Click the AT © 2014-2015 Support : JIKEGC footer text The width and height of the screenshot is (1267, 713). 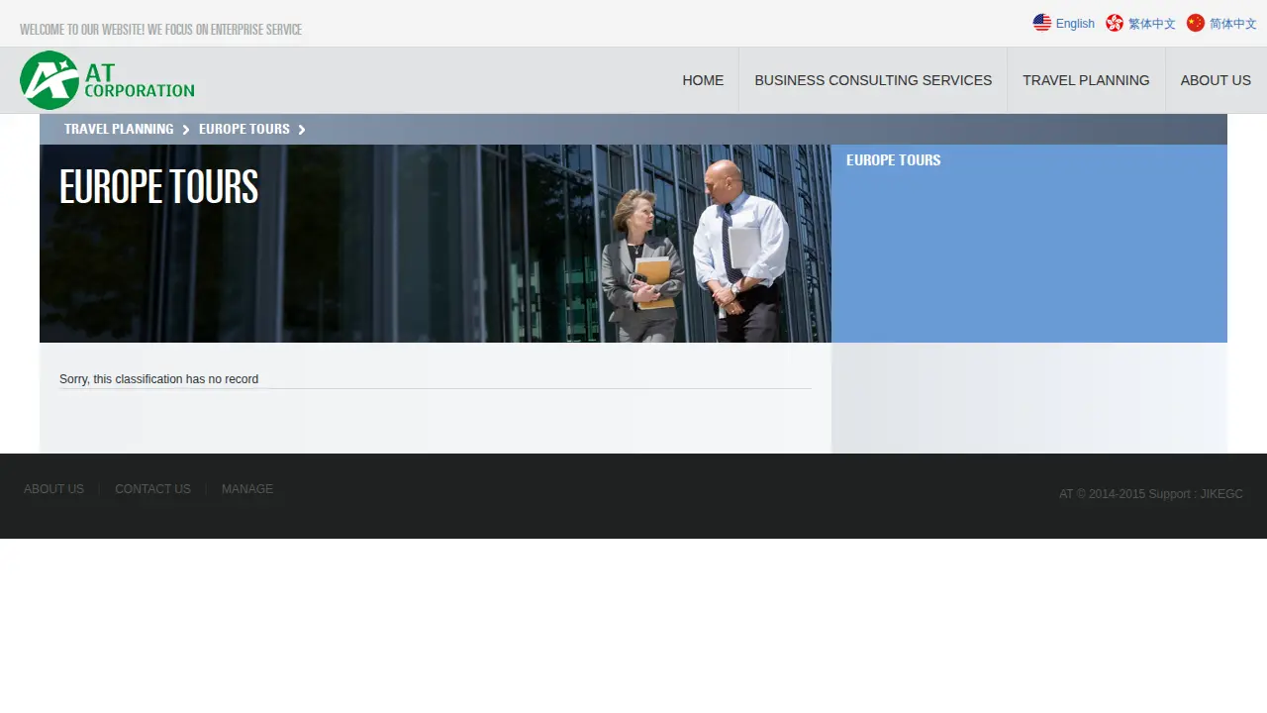pyautogui.click(x=1151, y=494)
